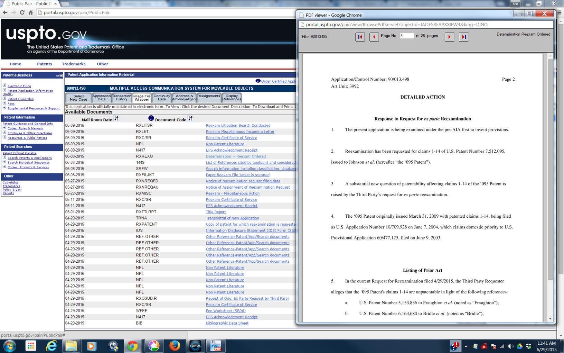
Task: Open Windows Start menu
Action: [x=10, y=346]
